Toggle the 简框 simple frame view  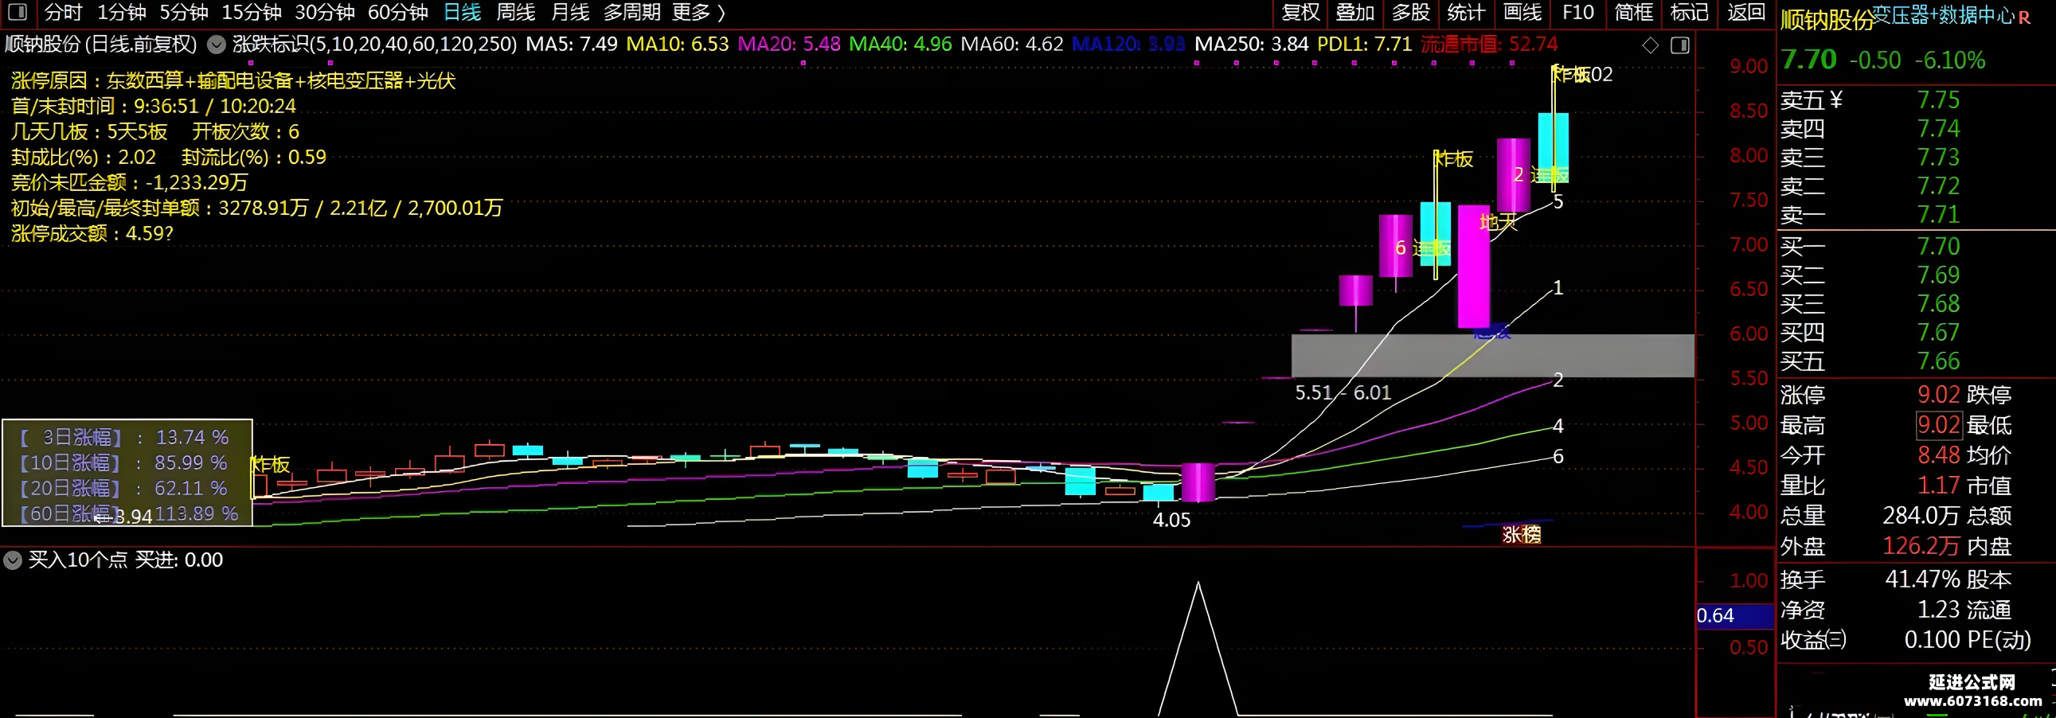point(1634,13)
